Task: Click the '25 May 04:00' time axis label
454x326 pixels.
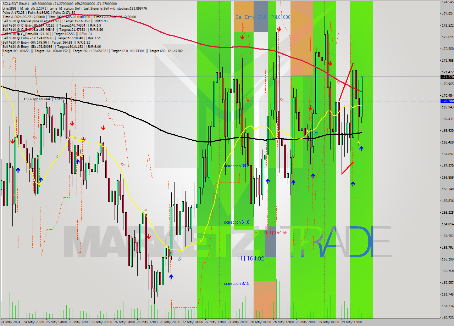Action: pos(56,322)
